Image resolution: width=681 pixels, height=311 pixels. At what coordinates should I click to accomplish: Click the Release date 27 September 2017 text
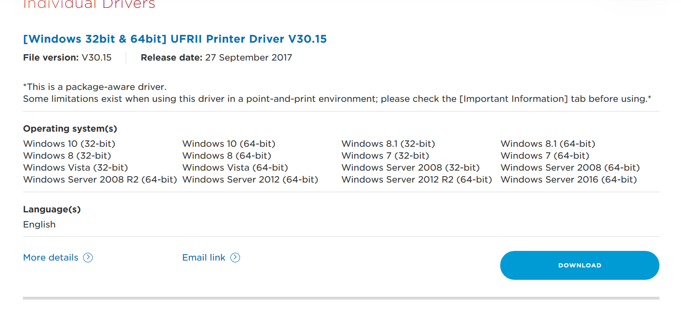coord(217,58)
